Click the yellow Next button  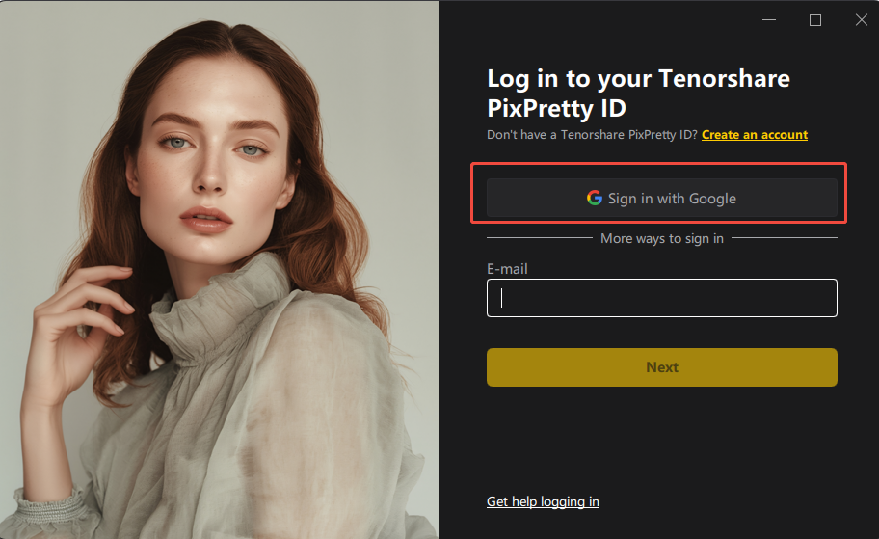coord(662,367)
